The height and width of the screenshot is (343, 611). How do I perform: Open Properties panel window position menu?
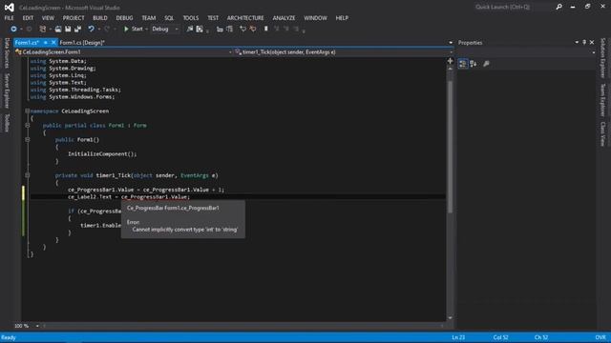click(577, 42)
